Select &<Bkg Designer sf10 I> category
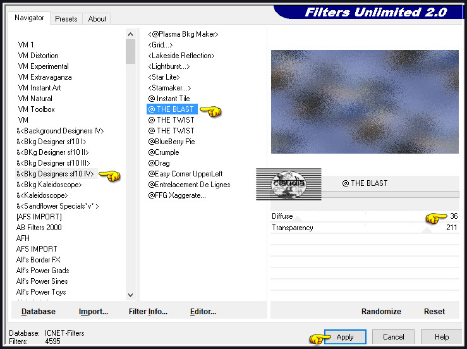This screenshot has height=349, width=467. (x=51, y=141)
